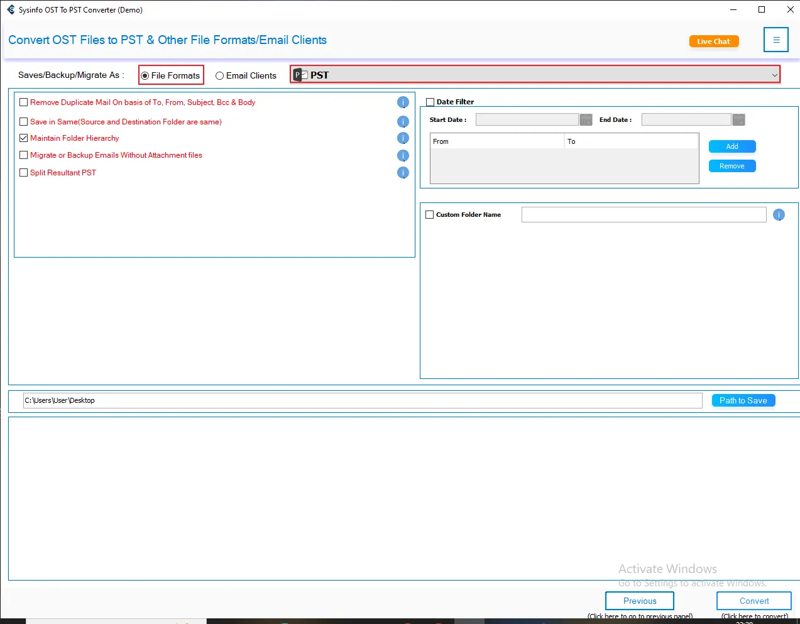
Task: Click Remove date range button
Action: click(732, 166)
